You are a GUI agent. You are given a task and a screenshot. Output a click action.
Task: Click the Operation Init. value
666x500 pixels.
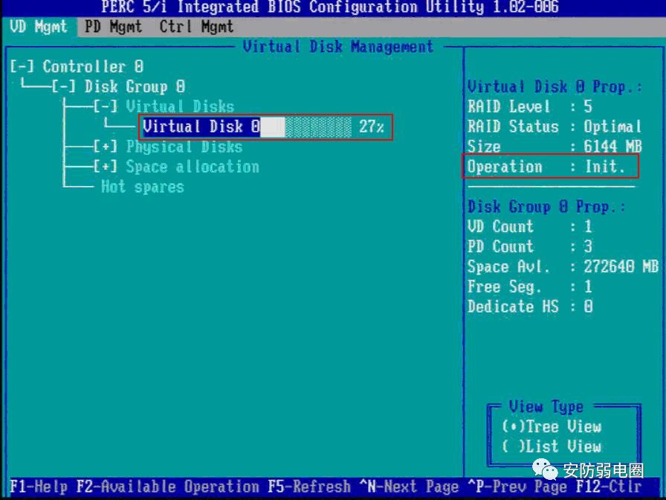click(x=605, y=167)
